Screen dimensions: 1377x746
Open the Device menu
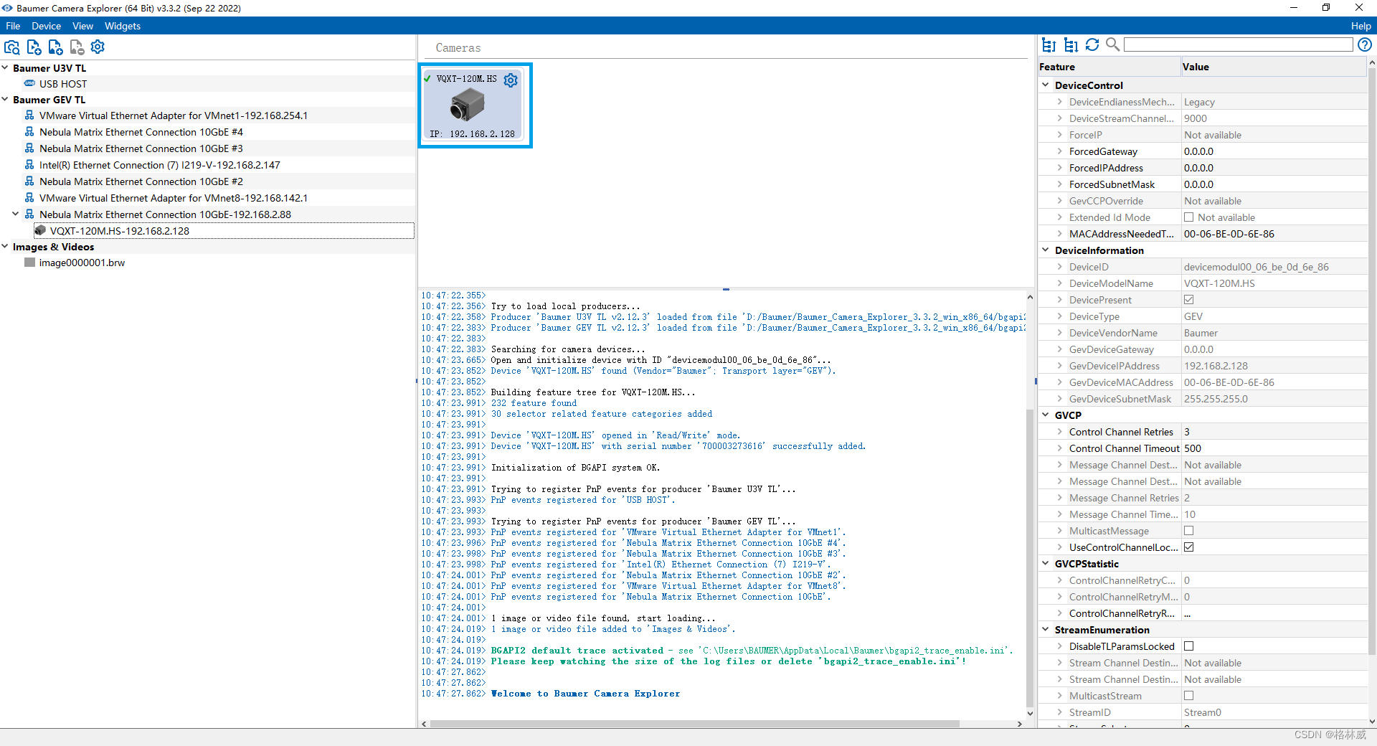click(x=47, y=26)
